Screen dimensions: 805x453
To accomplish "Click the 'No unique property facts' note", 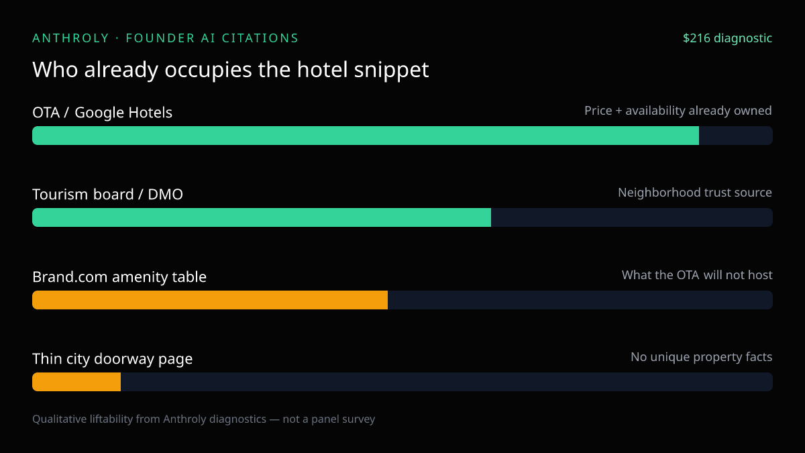I will pos(702,357).
